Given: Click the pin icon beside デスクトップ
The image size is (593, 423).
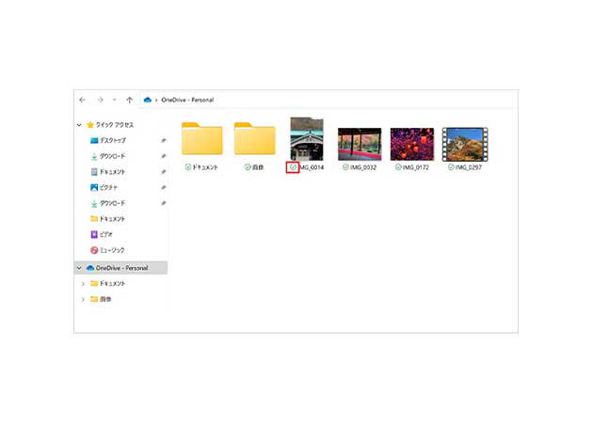Looking at the screenshot, I should 164,140.
